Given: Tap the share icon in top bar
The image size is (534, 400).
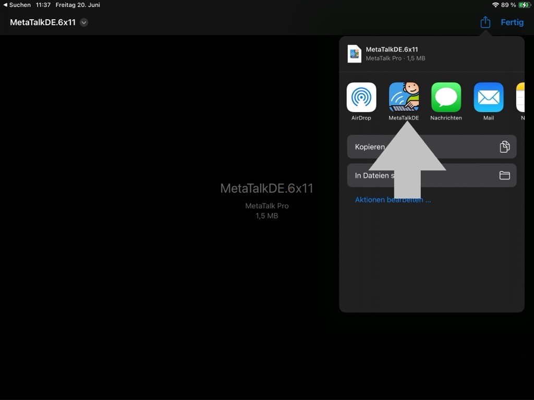Looking at the screenshot, I should click(486, 22).
